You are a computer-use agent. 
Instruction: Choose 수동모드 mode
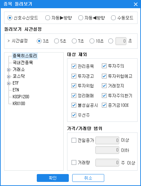coord(113,18)
